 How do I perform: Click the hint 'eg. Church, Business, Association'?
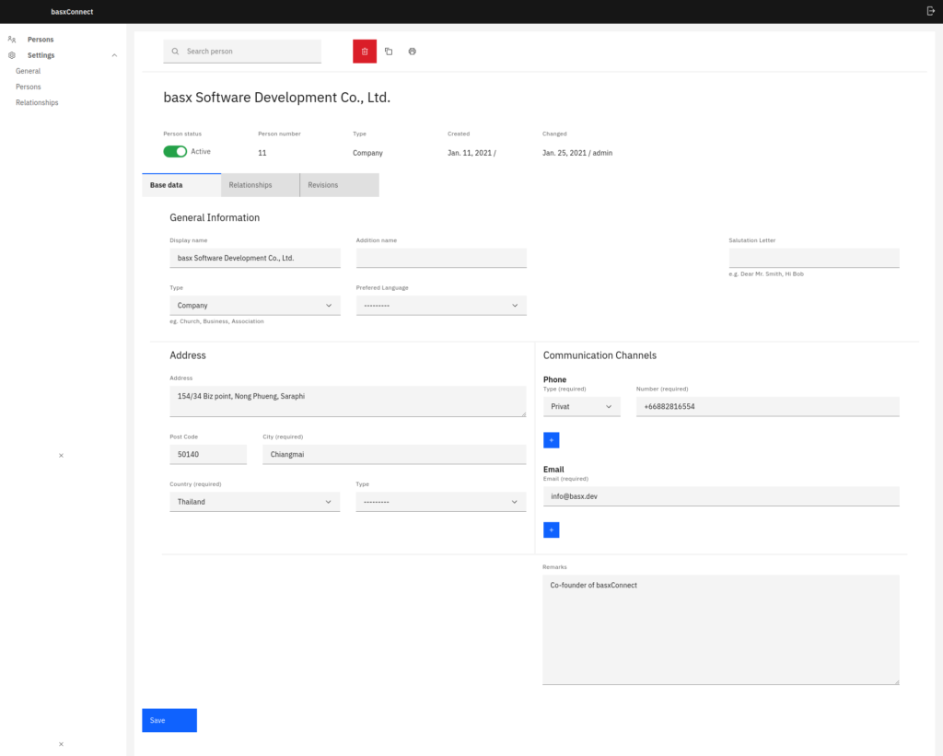coord(216,321)
